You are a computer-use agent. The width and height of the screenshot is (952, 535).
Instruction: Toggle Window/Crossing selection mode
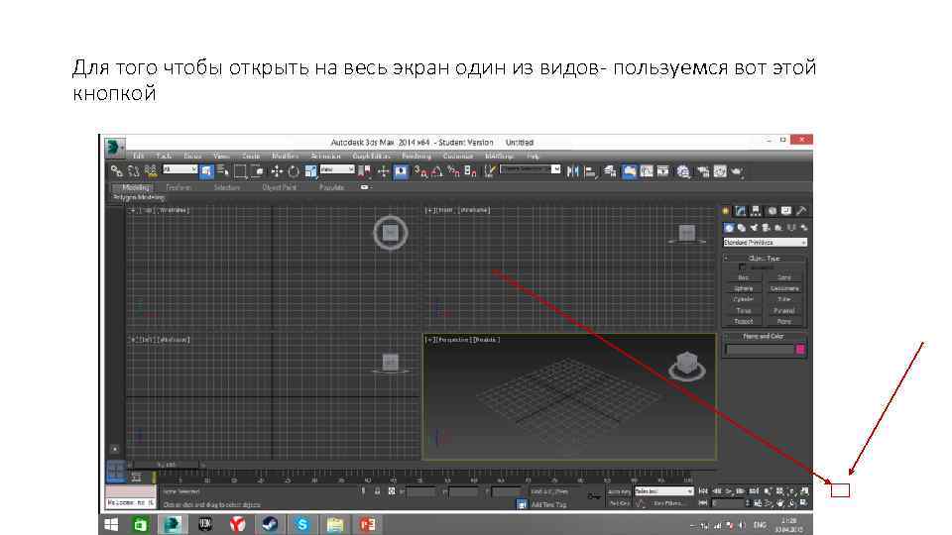pos(257,171)
